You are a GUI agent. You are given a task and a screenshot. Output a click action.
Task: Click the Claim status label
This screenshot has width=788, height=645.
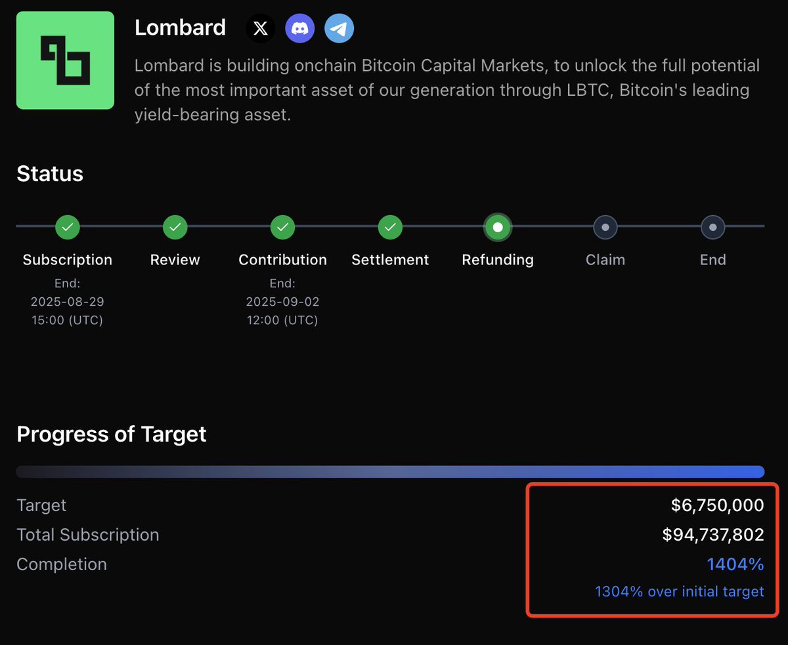(x=605, y=260)
